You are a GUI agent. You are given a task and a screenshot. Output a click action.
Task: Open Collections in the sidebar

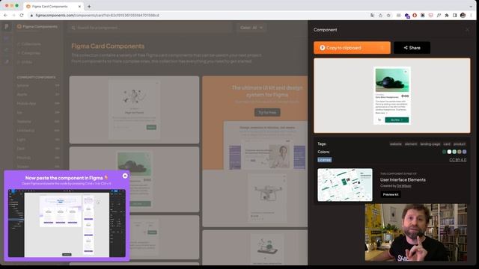(x=29, y=44)
